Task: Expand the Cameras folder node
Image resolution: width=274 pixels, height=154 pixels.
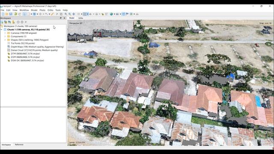Action: pyautogui.click(x=5, y=33)
